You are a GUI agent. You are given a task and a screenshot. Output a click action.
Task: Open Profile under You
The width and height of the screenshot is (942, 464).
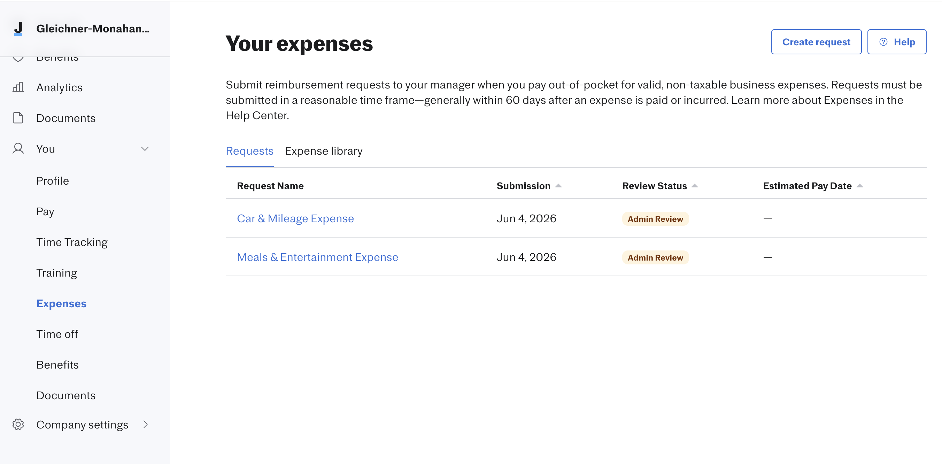tap(53, 181)
